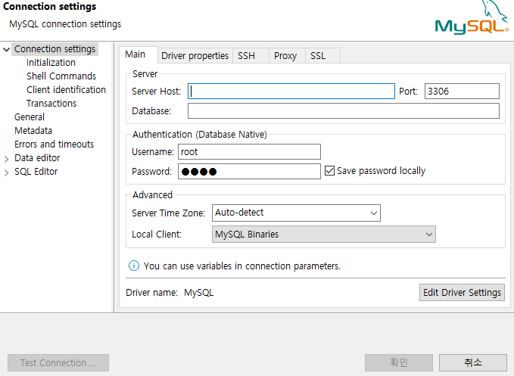Click Edit Driver Settings button
This screenshot has height=376, width=514.
click(x=462, y=292)
